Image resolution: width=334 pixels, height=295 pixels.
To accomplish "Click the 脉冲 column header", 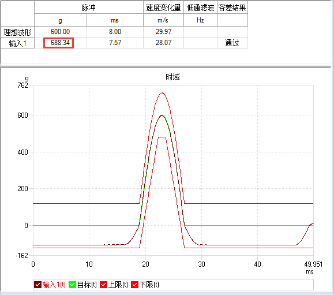I will (89, 8).
